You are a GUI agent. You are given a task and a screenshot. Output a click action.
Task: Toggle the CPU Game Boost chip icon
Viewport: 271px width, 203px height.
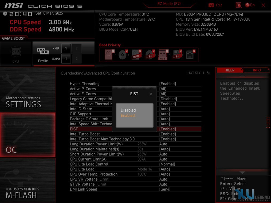(x=15, y=51)
